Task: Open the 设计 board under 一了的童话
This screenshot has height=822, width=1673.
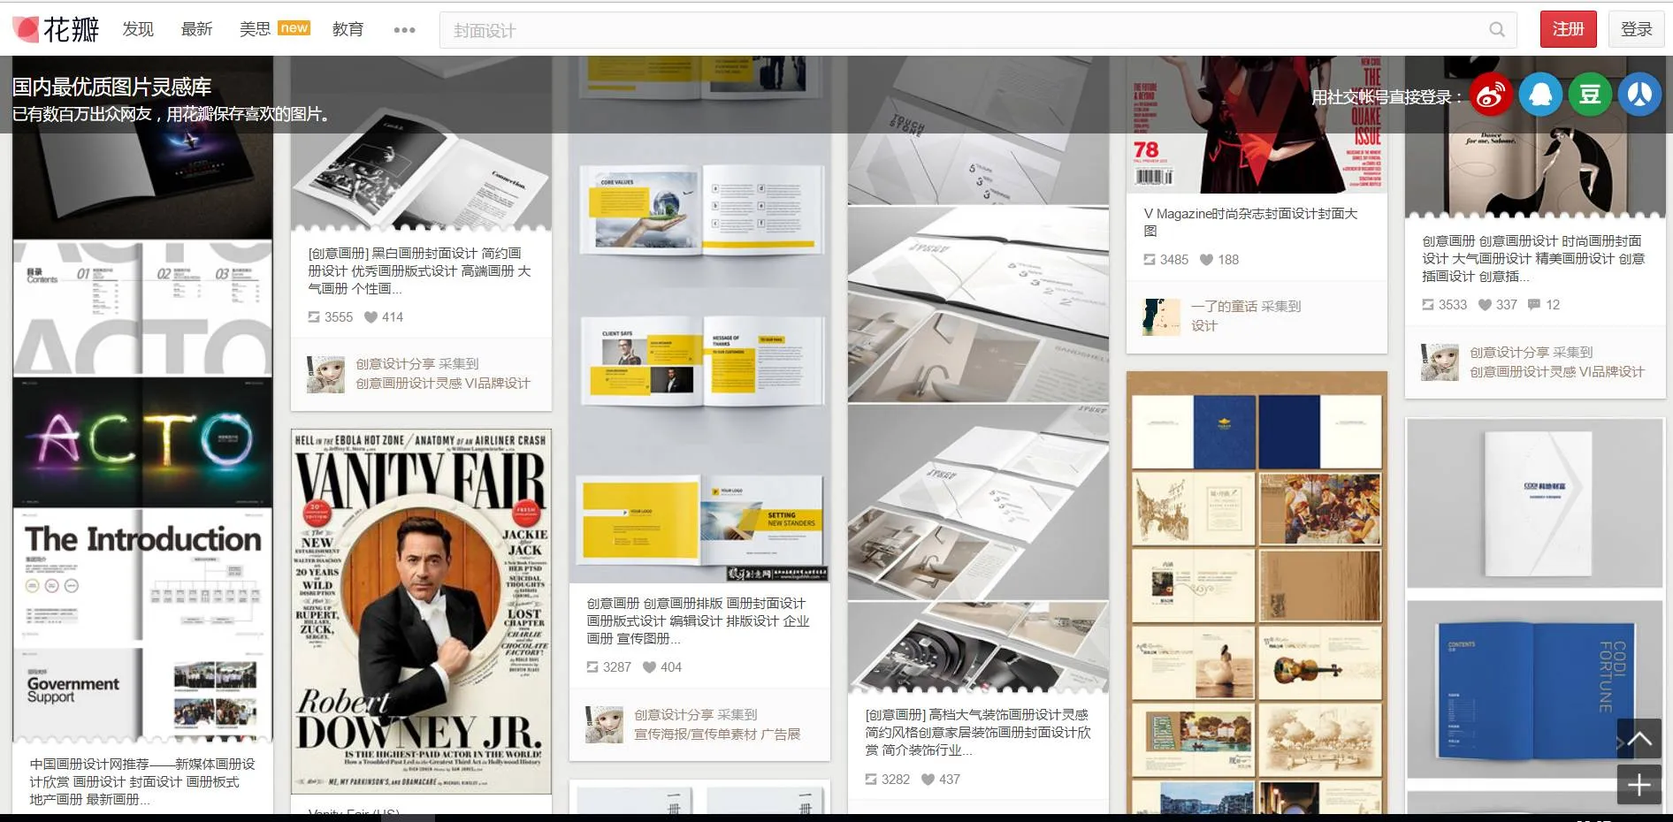Action: 1204,326
